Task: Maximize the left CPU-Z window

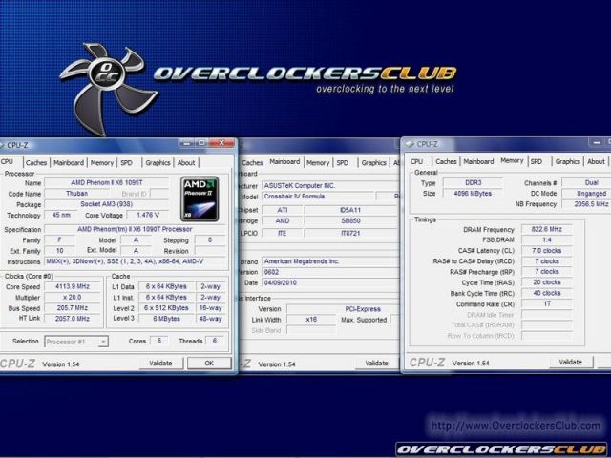Action: click(201, 143)
